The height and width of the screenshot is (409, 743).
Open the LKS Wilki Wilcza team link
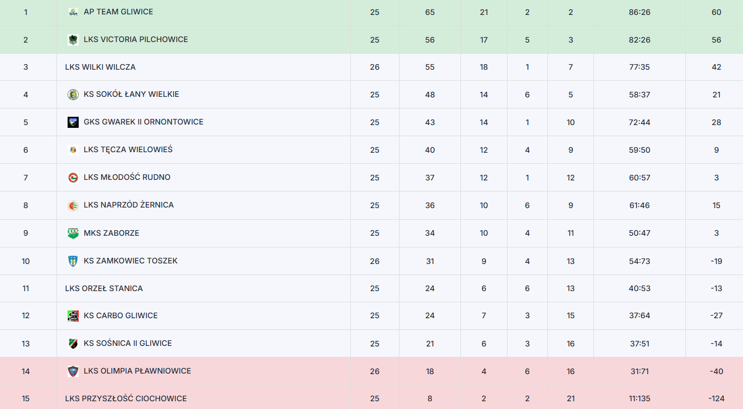(100, 67)
